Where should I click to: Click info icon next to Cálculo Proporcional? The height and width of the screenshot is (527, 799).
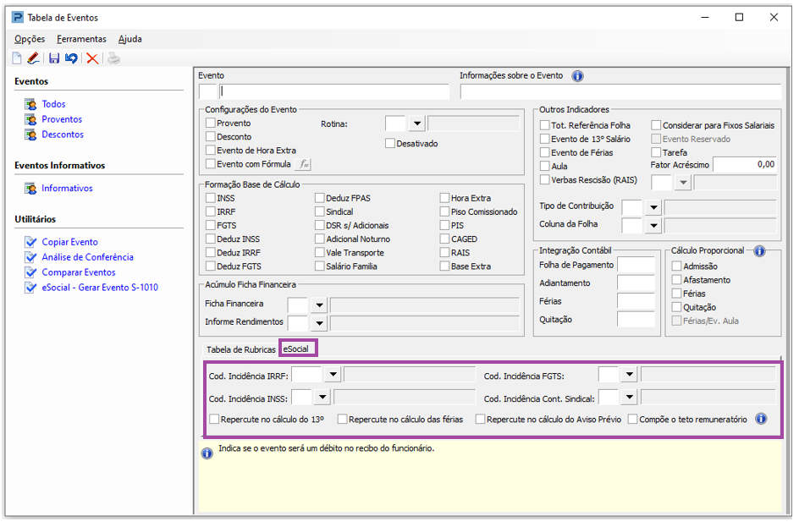coord(759,251)
